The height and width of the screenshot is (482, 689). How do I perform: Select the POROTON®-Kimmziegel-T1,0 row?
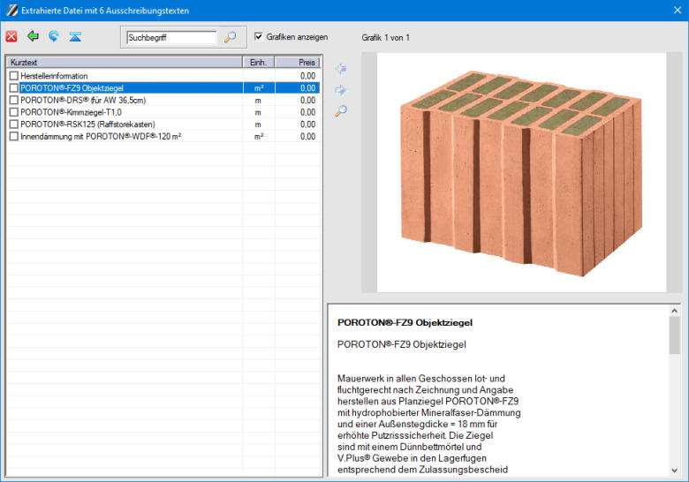[163, 112]
